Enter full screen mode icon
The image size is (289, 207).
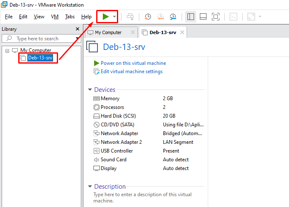tap(216, 17)
